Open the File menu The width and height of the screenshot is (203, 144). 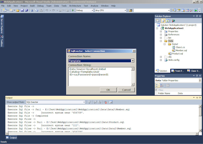pos(3,6)
